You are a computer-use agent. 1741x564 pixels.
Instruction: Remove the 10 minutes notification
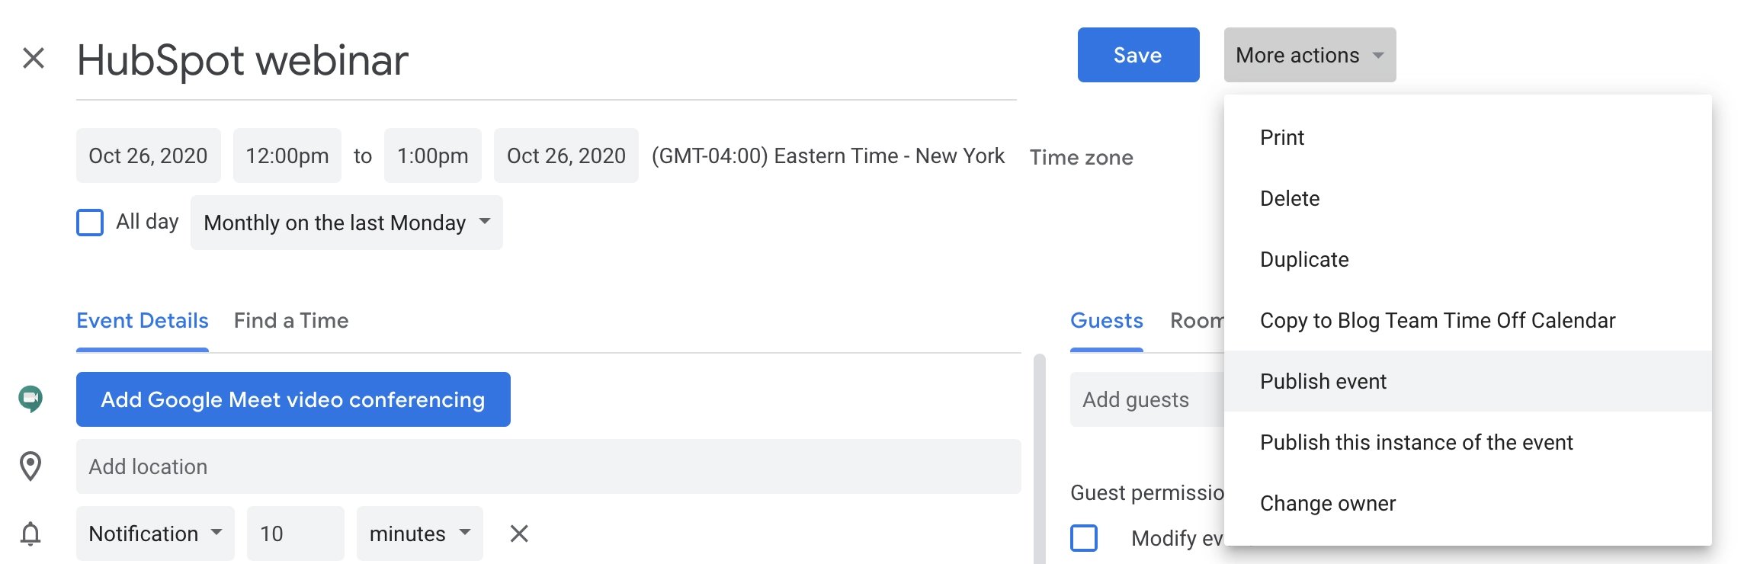pyautogui.click(x=519, y=534)
